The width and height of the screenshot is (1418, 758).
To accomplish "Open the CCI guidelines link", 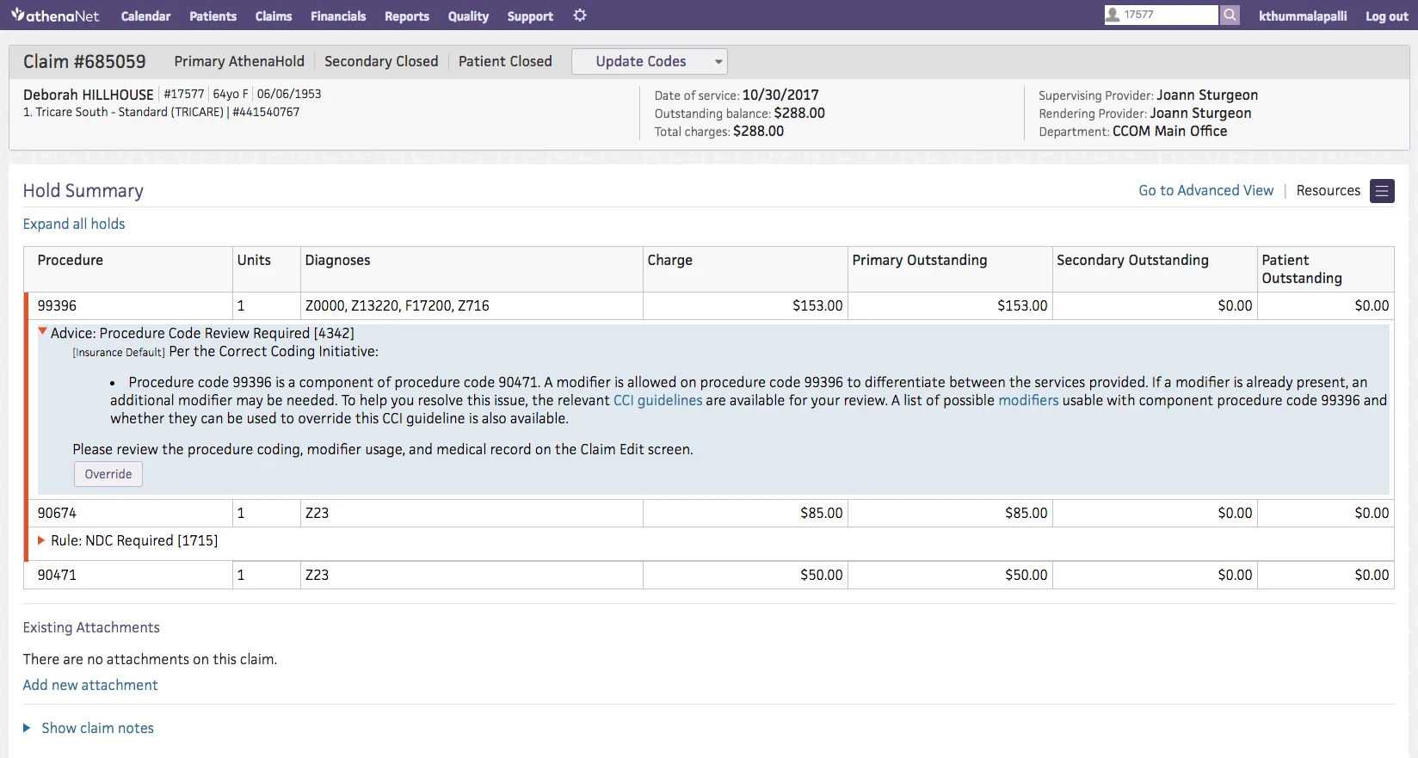I will coord(657,400).
